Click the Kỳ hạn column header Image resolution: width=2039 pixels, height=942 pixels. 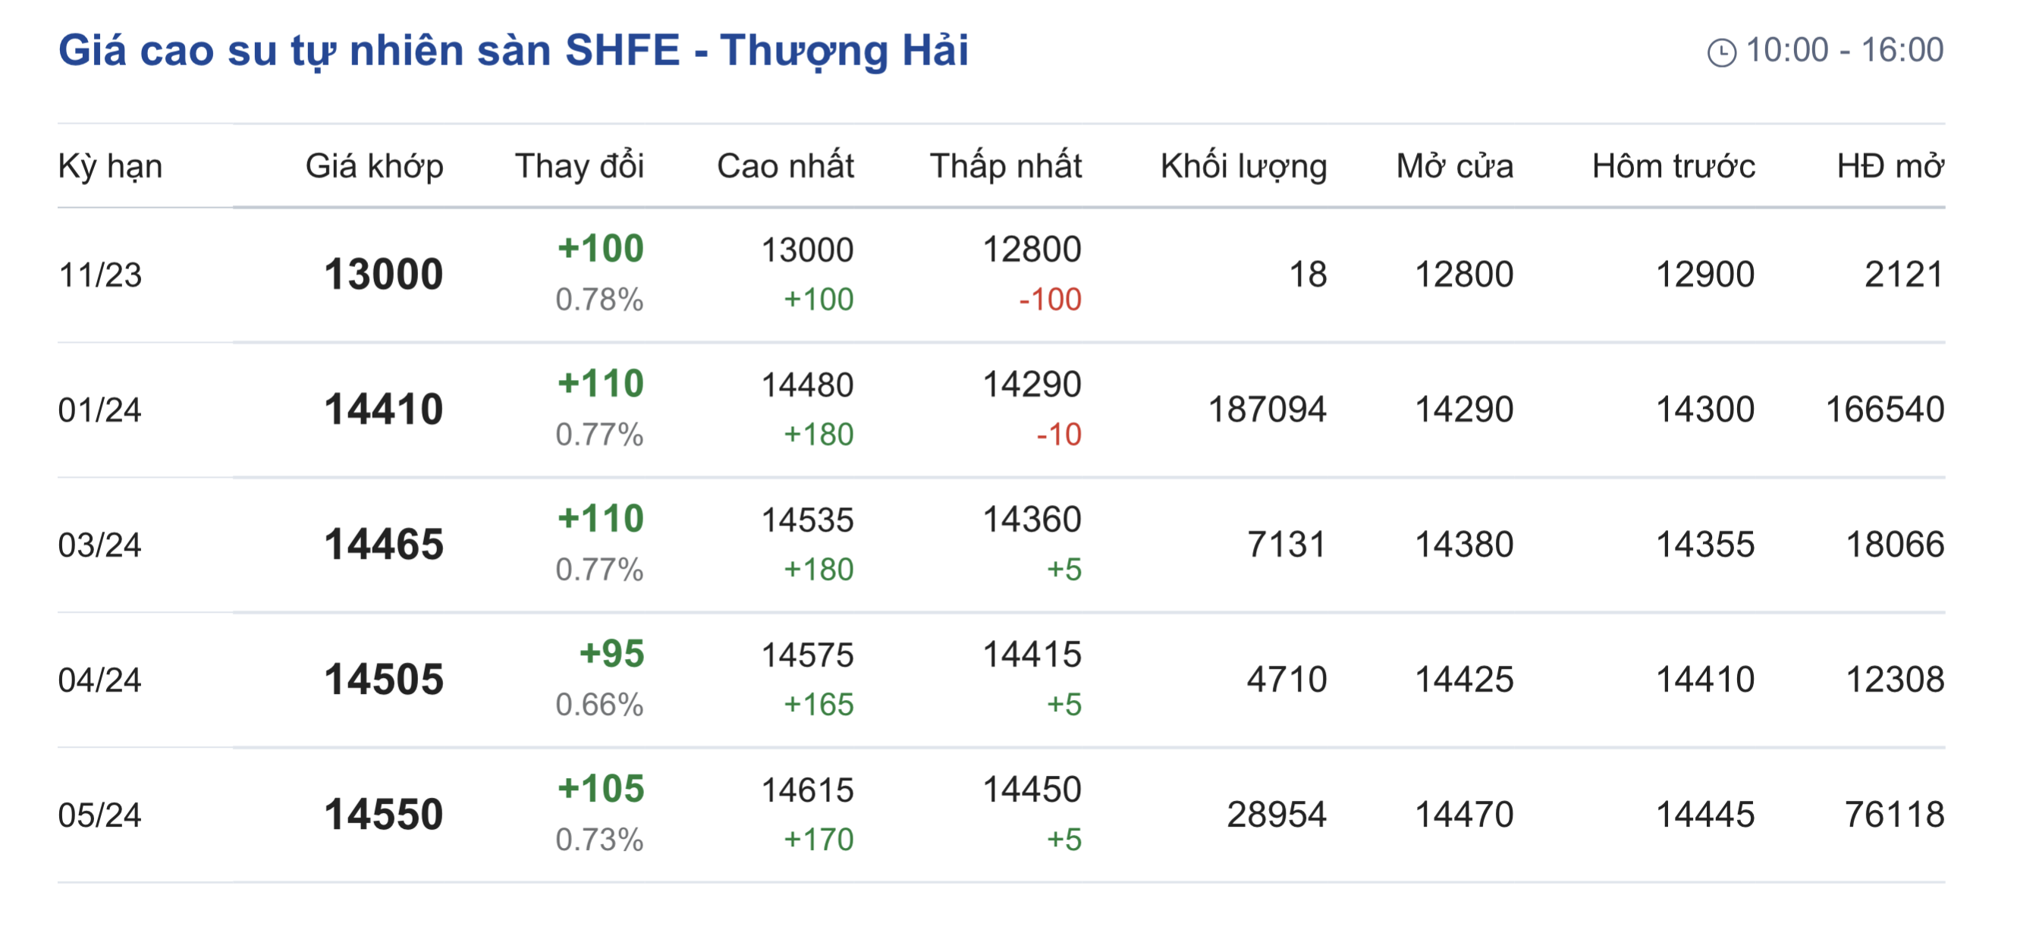(x=110, y=166)
